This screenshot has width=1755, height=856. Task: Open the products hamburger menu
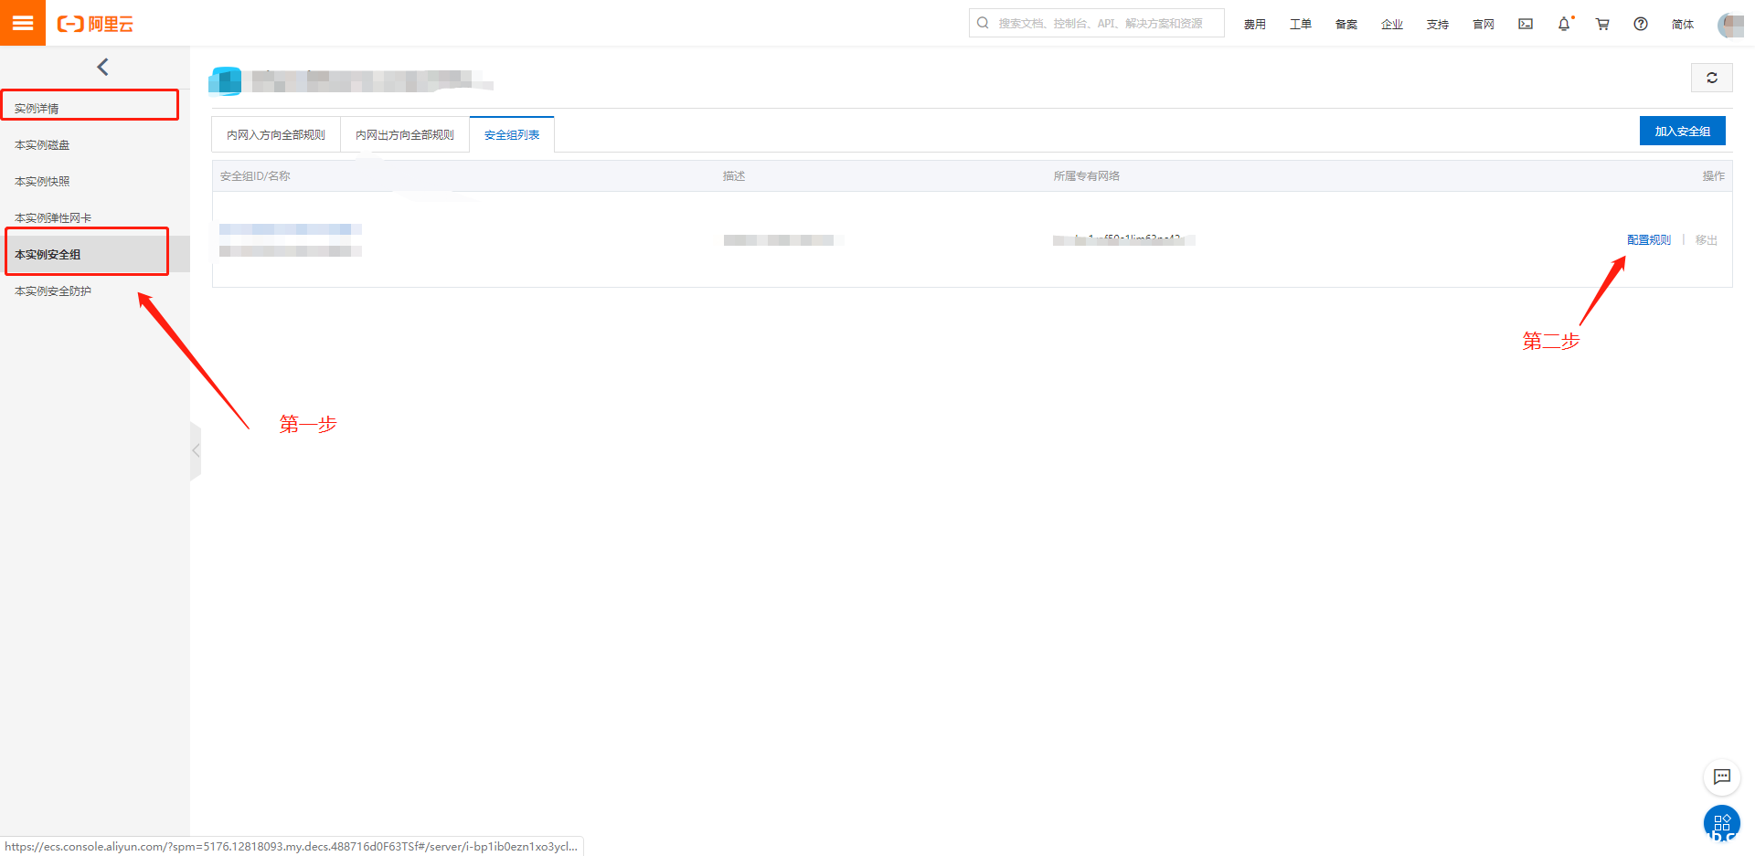pos(23,23)
